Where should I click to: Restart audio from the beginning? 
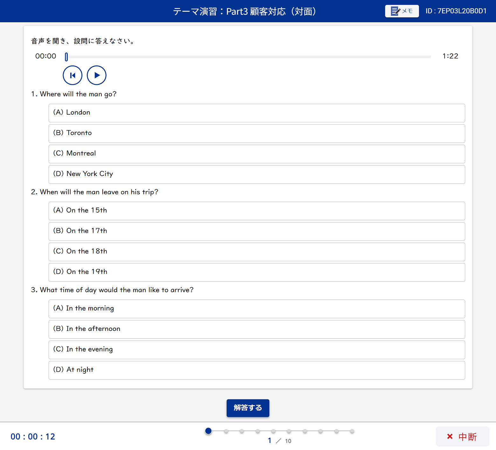tap(72, 75)
